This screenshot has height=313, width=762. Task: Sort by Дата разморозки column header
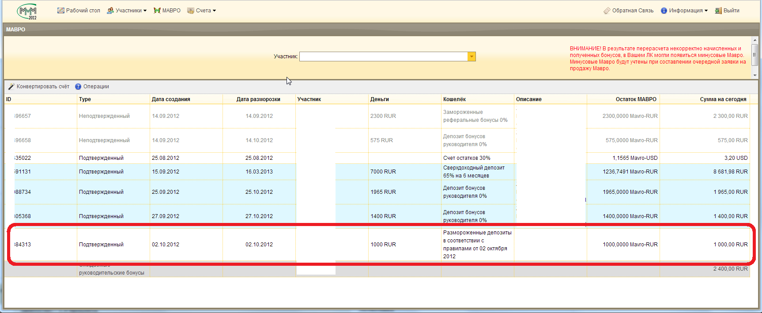[259, 99]
